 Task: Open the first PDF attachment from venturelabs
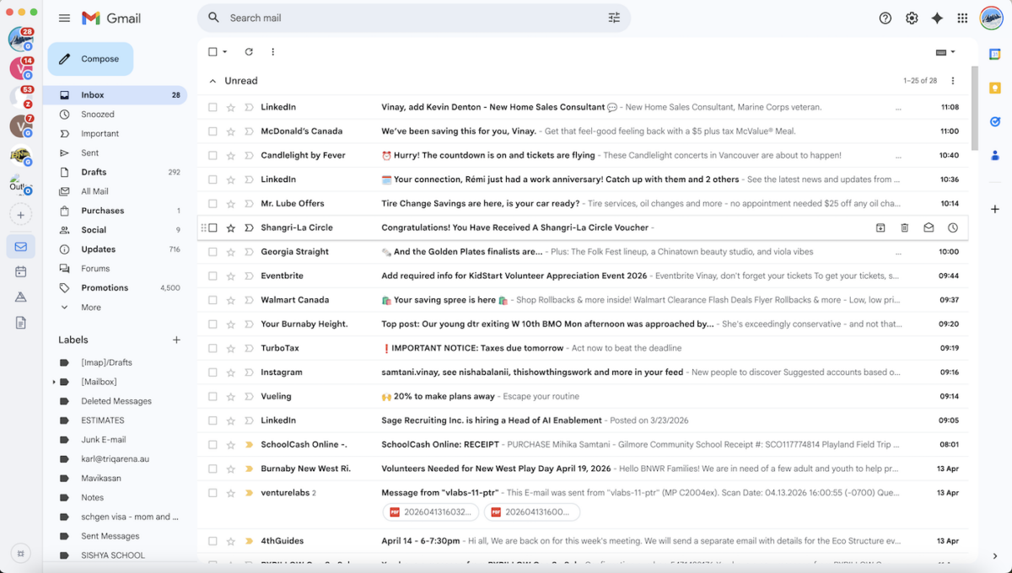(x=430, y=511)
